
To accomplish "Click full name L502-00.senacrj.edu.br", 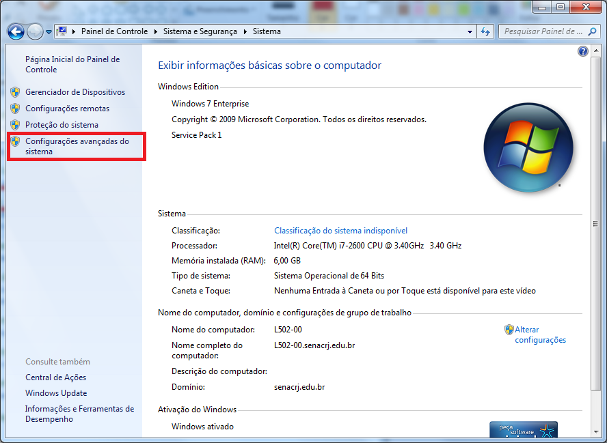I will pos(314,345).
